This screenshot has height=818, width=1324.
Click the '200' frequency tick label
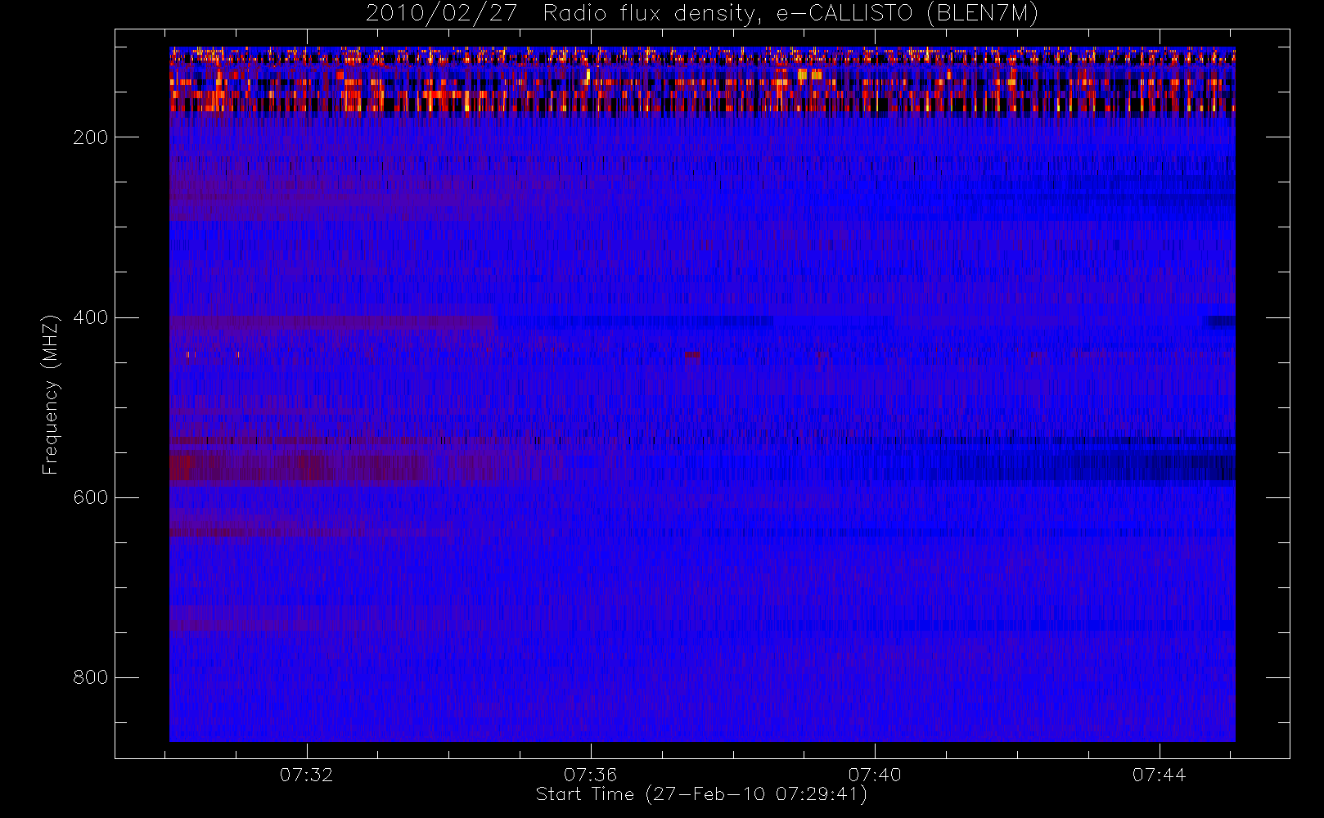click(x=90, y=137)
